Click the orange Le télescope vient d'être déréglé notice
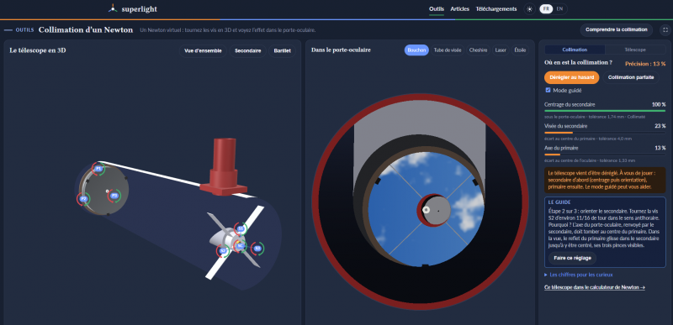This screenshot has height=325, width=673. point(605,181)
